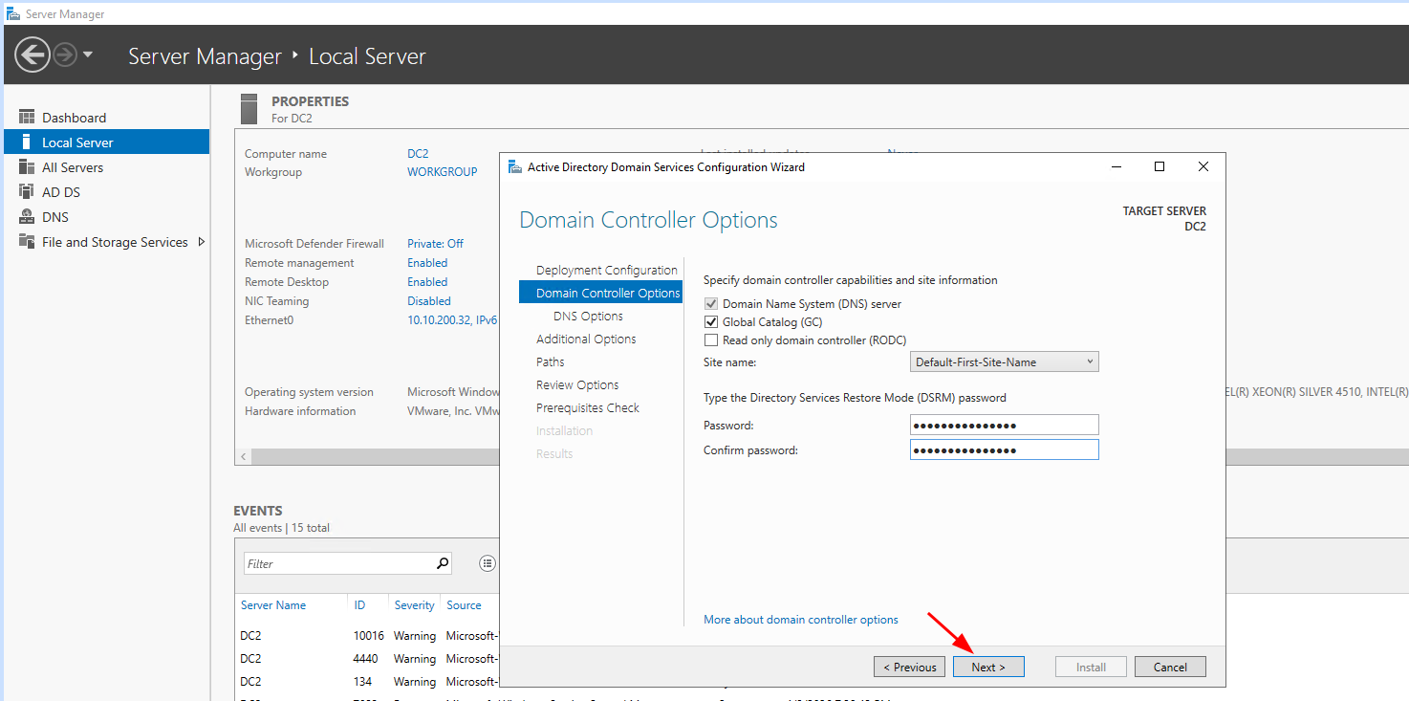Open the Site name dropdown

point(1004,362)
